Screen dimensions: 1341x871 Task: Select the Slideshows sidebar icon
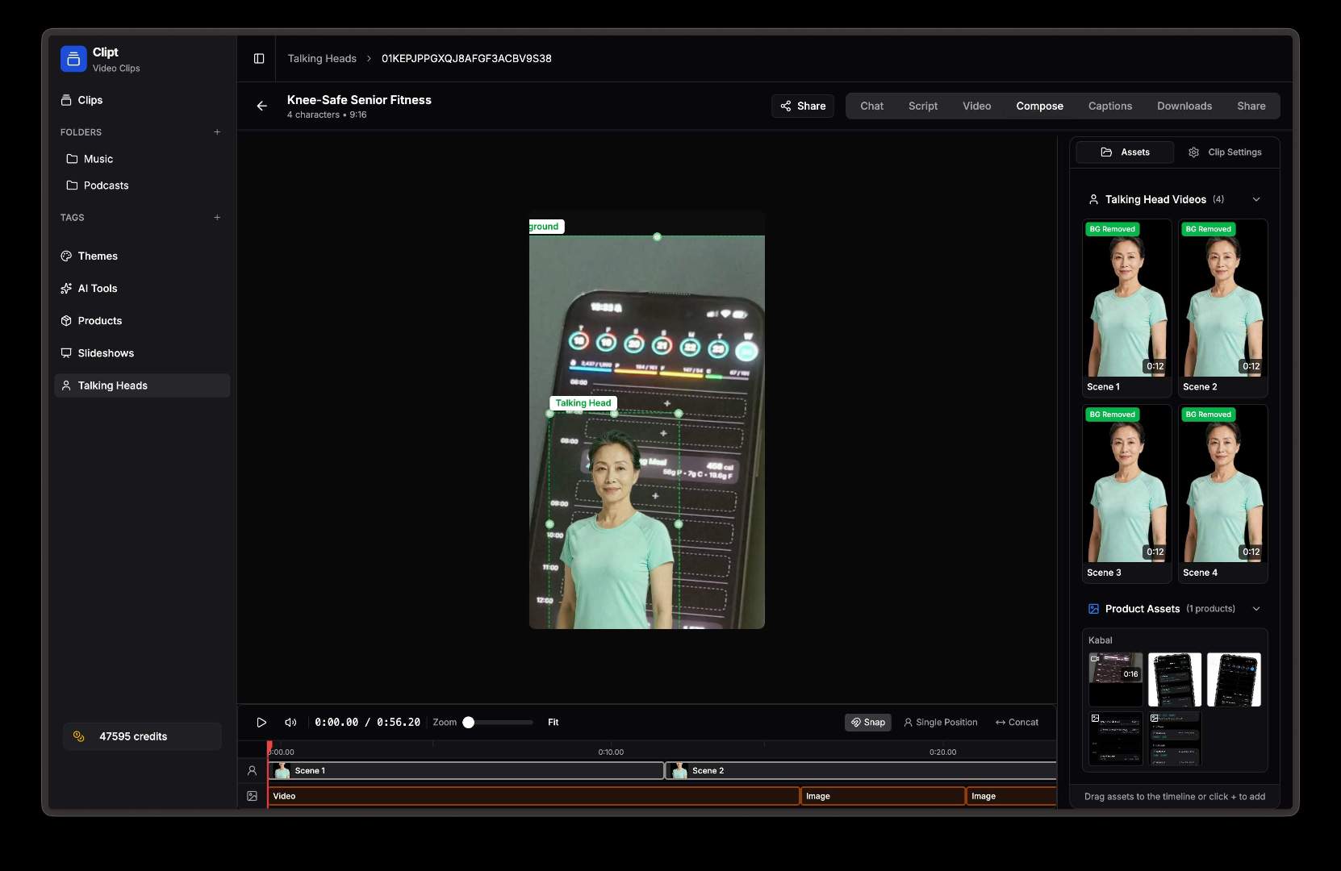(67, 352)
